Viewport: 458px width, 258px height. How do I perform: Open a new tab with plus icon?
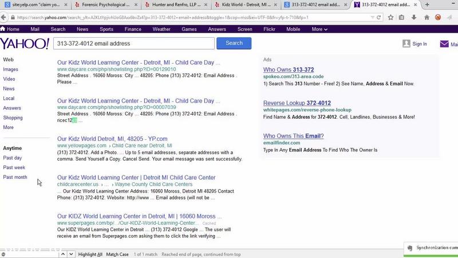pyautogui.click(x=427, y=5)
